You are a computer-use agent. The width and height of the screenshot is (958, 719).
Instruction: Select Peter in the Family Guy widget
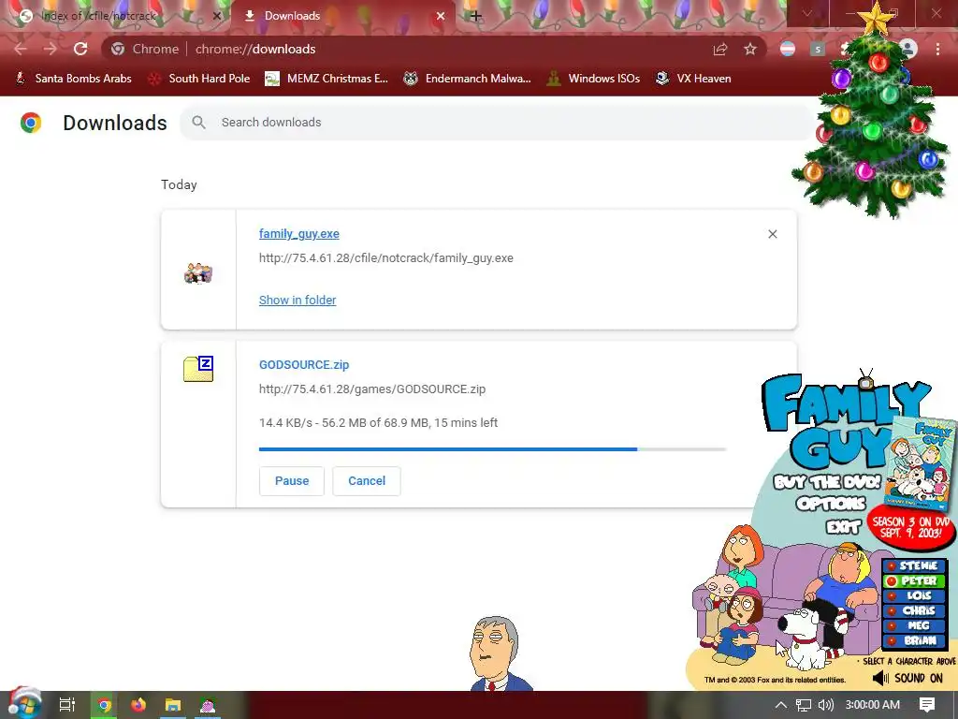(x=914, y=580)
